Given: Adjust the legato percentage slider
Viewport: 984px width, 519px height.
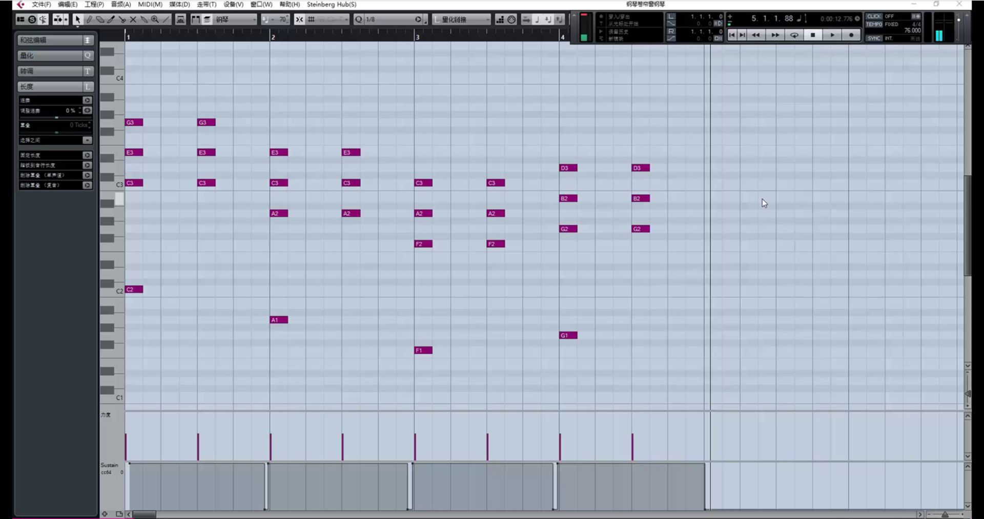Looking at the screenshot, I should (x=56, y=117).
